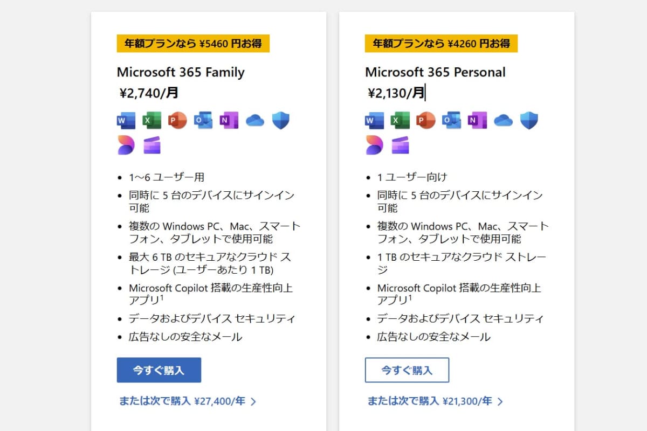Click the Excel icon in Family plan

click(152, 121)
